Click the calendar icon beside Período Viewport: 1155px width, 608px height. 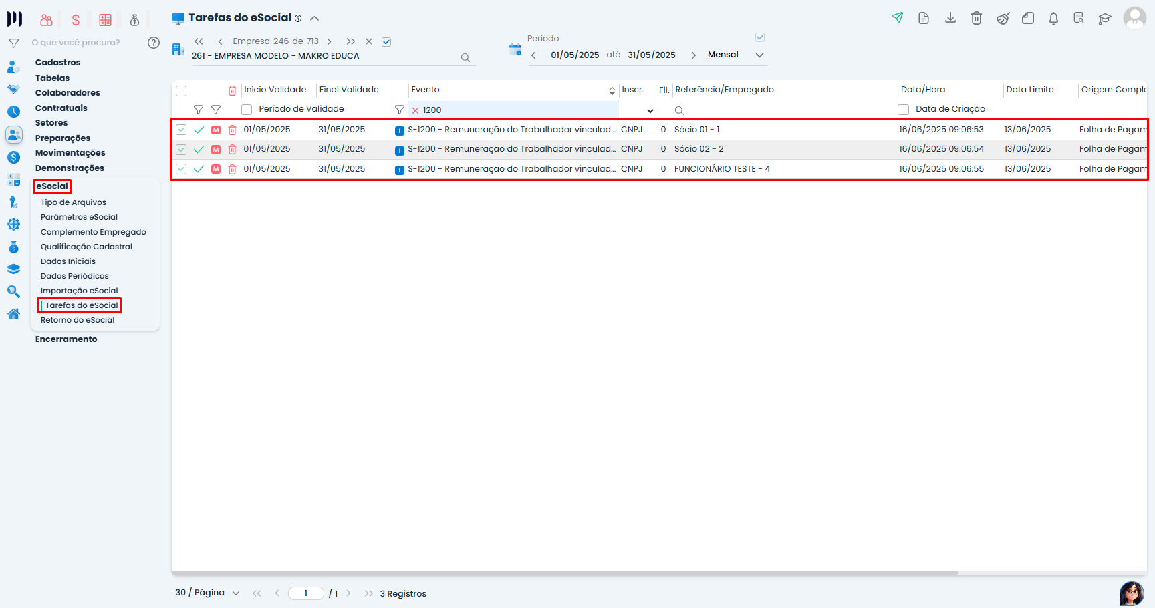pyautogui.click(x=515, y=50)
